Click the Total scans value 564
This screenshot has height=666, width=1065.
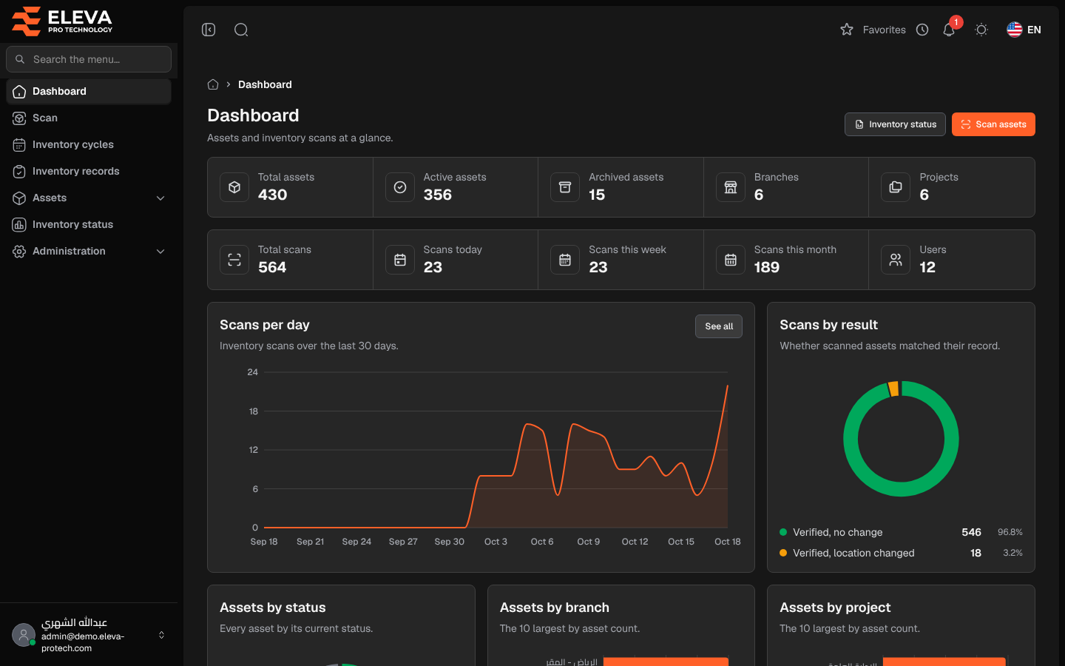click(x=272, y=267)
